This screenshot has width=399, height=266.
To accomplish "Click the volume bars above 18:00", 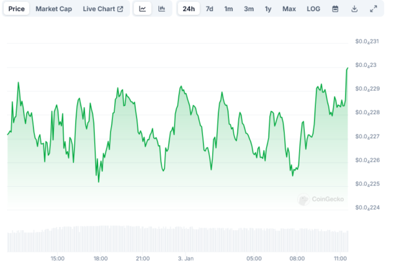I will coord(101,239).
